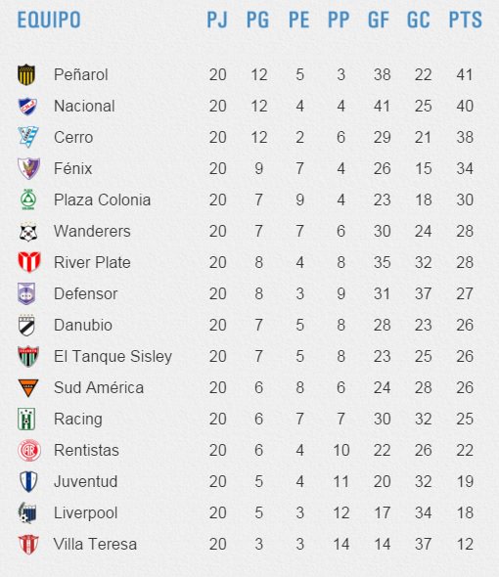Click the Peñarol club crest

point(26,74)
